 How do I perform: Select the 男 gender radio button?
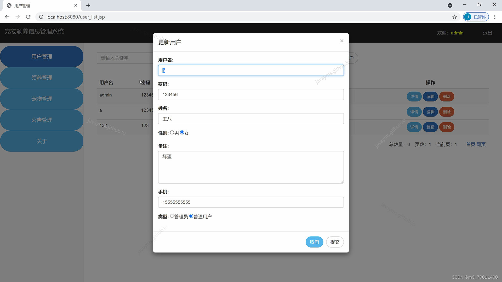point(172,132)
